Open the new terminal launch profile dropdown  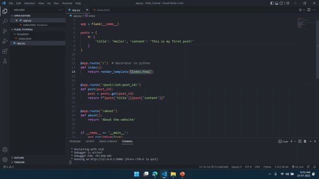tap(295, 141)
